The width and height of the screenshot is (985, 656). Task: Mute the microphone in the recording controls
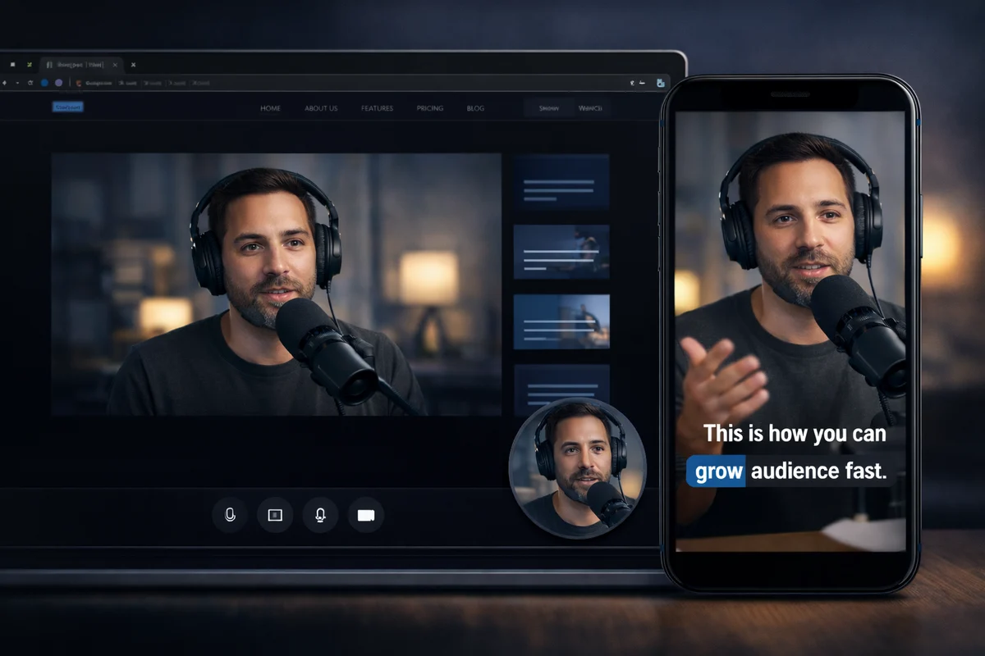[230, 515]
